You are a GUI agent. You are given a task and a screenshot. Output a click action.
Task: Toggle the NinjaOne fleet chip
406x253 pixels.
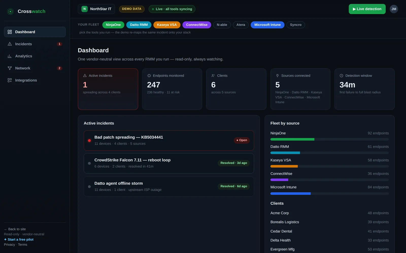tap(113, 25)
